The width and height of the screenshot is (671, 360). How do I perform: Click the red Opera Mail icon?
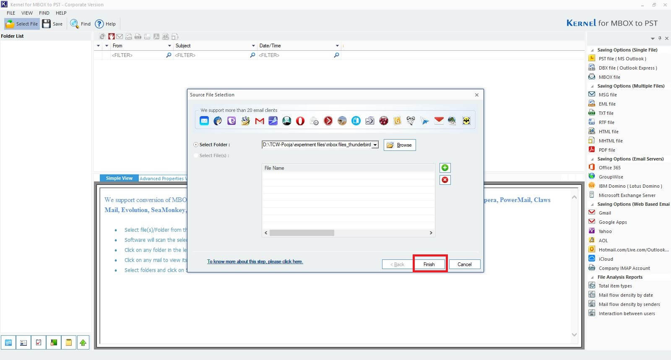coord(300,121)
